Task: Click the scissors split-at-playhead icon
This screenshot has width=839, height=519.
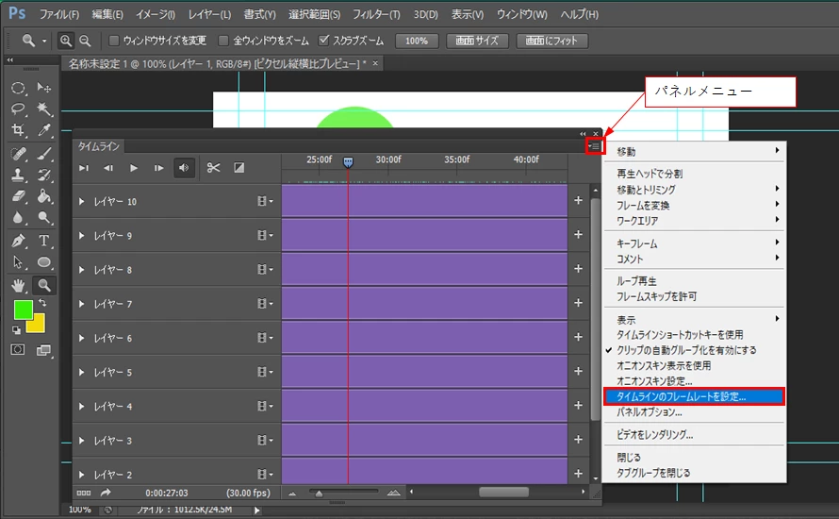Action: [x=213, y=168]
